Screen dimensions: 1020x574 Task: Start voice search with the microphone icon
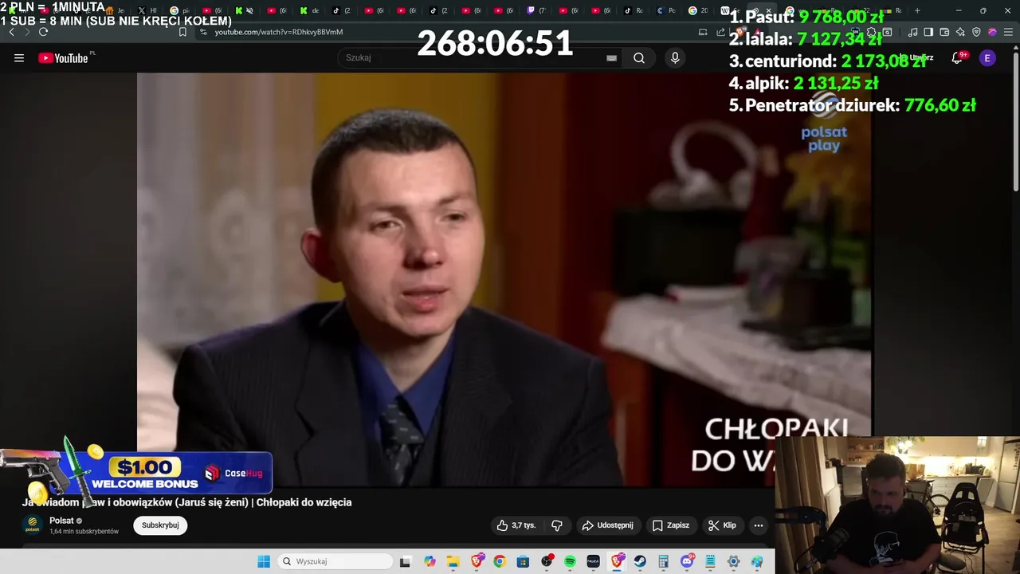pyautogui.click(x=675, y=57)
